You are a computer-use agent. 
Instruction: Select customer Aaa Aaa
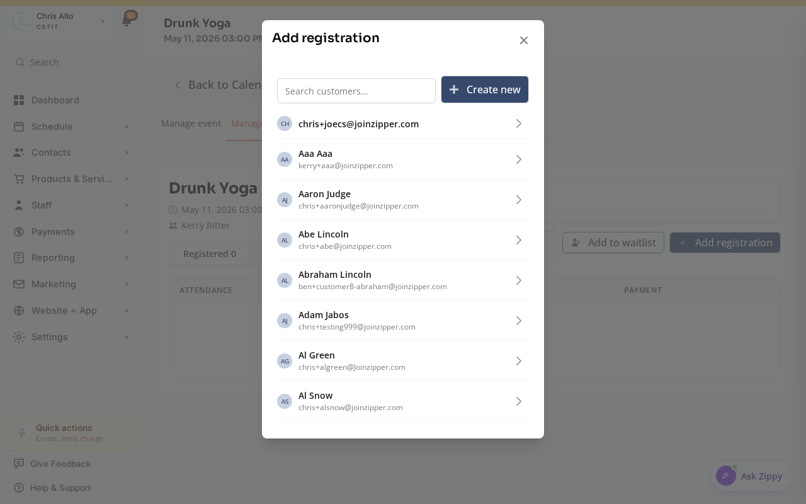pyautogui.click(x=403, y=159)
